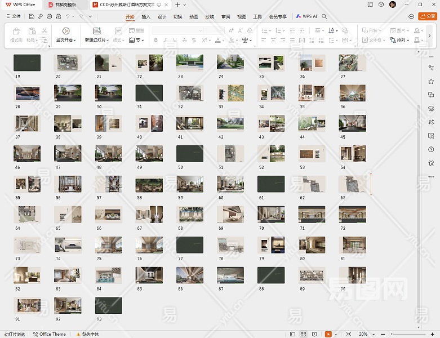Open the settings sliders icon in sidebar

click(x=431, y=68)
